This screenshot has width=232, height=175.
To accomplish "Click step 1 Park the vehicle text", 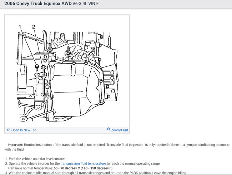I will pyautogui.click(x=37, y=159).
